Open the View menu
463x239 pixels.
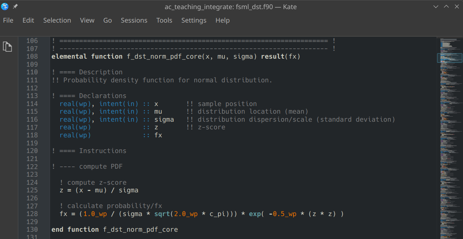pos(87,20)
